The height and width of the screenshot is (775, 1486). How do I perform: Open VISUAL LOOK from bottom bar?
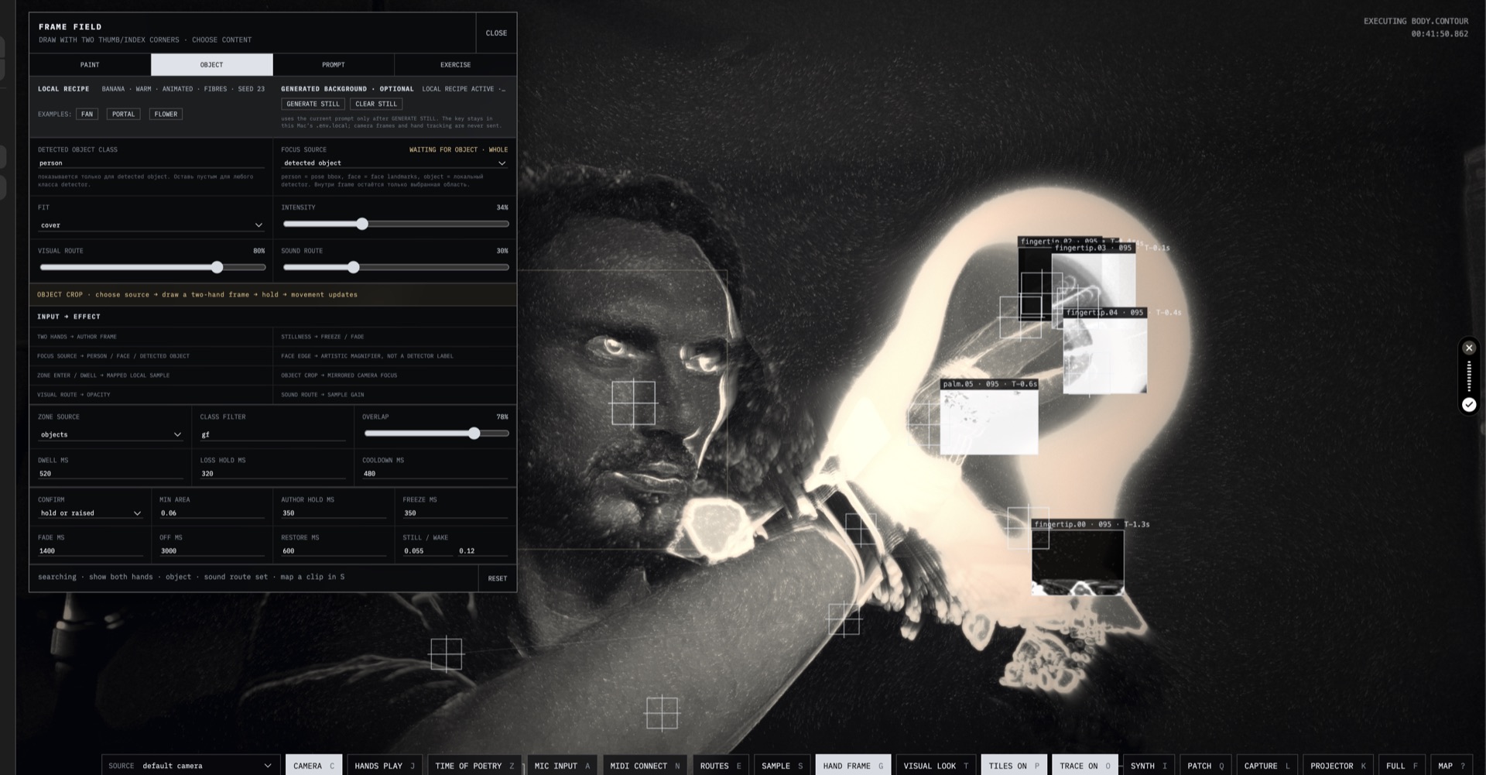coord(936,766)
